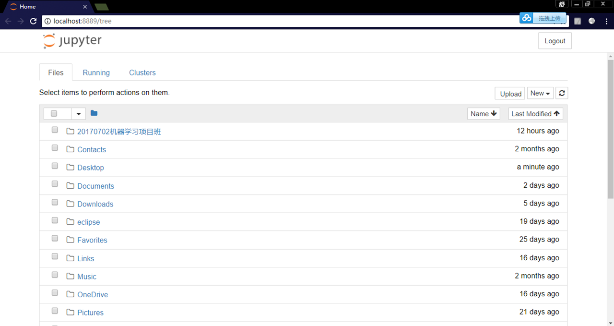614x326 pixels.
Task: Click folder icon beside 20170702机器学习项目班
Action: click(x=71, y=131)
